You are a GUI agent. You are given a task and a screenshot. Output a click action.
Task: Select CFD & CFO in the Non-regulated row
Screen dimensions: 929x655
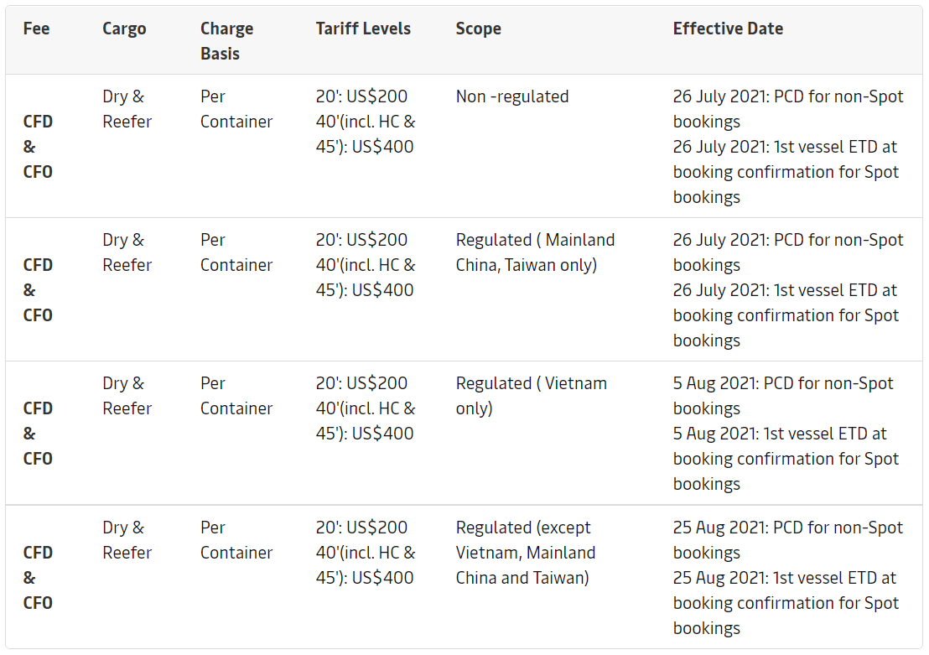coord(38,147)
